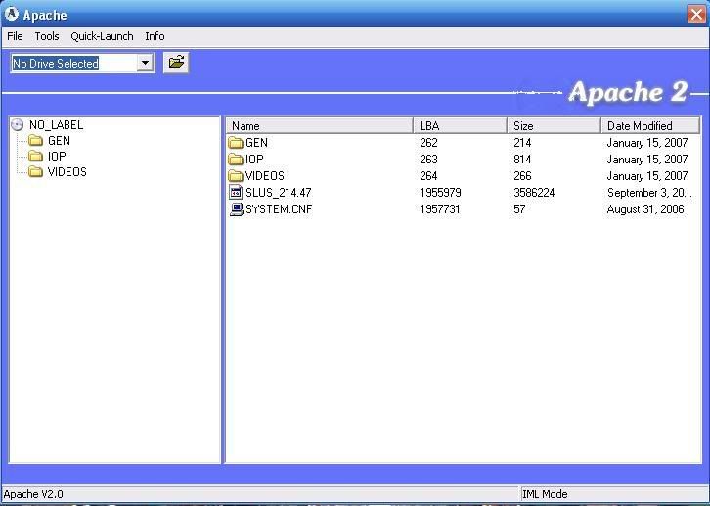The width and height of the screenshot is (710, 506).
Task: Open the File menu
Action: [15, 36]
